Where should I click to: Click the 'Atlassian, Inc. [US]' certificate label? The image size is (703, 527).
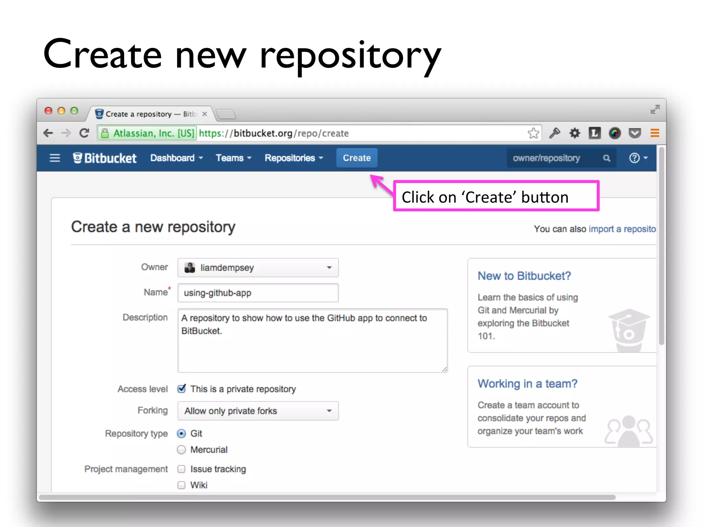point(154,133)
